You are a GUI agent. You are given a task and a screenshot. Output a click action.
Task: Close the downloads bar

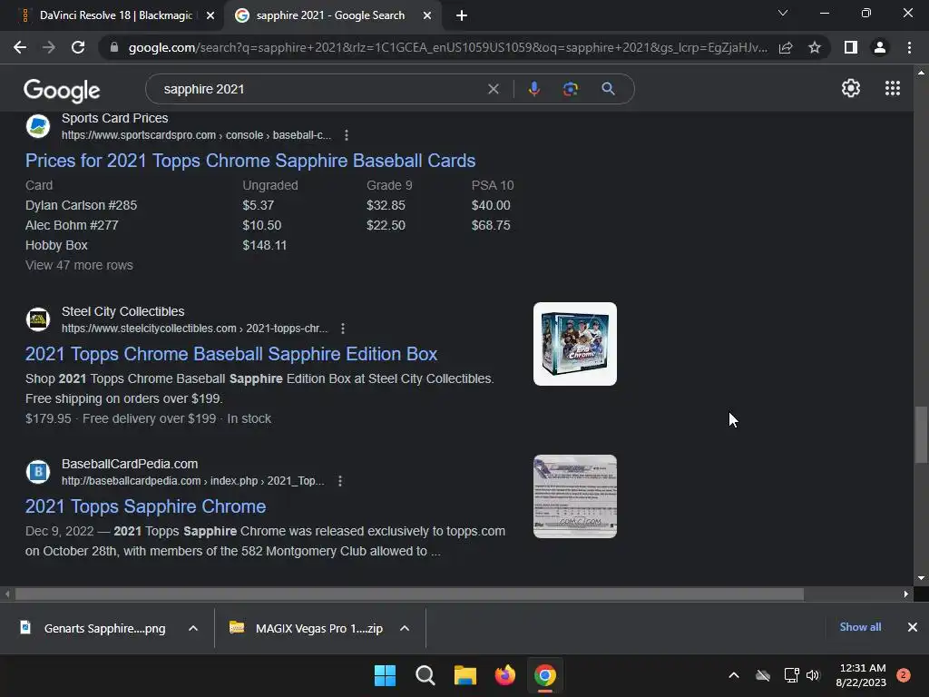pos(913,627)
